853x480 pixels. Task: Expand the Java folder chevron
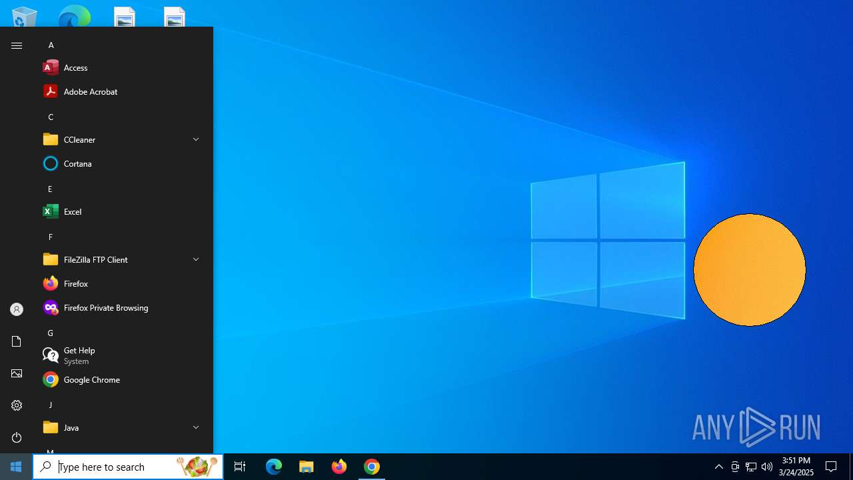tap(196, 427)
